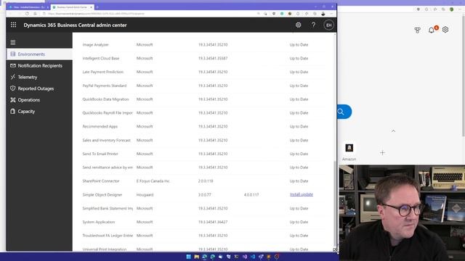Switch to the first browser tab
The height and width of the screenshot is (261, 465).
click(29, 7)
